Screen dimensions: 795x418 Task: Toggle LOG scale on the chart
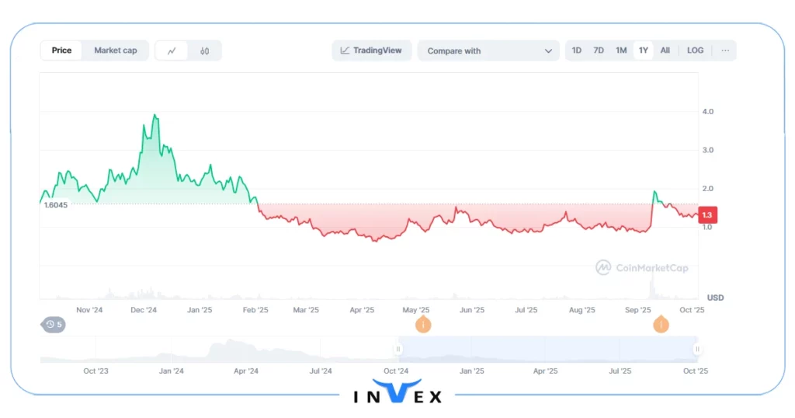(x=695, y=51)
